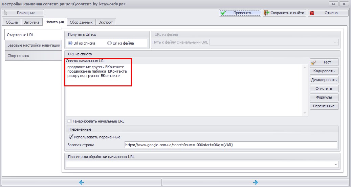Select Стартовые URL side tab
The width and height of the screenshot is (351, 187).
33,35
